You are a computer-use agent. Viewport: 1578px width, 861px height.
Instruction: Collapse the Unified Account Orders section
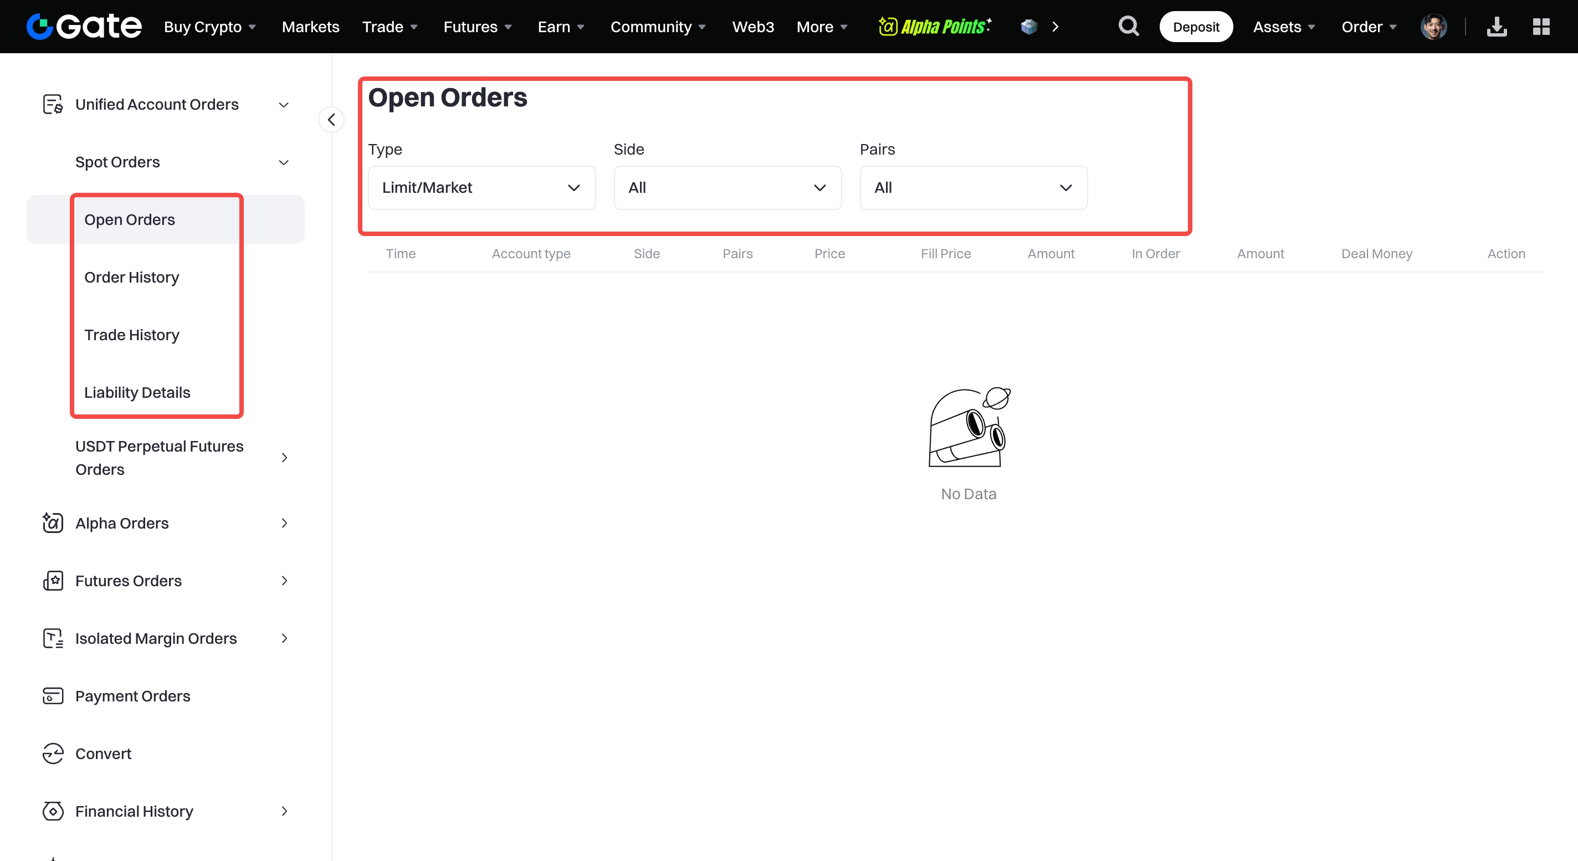point(284,105)
